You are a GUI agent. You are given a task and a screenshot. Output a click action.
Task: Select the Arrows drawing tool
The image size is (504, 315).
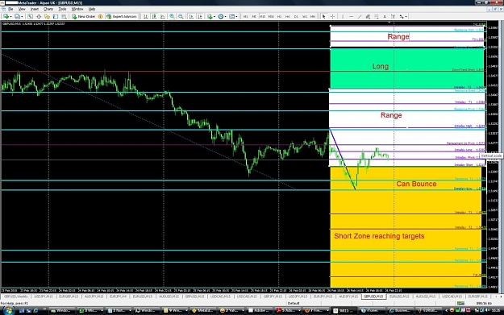click(x=402, y=16)
